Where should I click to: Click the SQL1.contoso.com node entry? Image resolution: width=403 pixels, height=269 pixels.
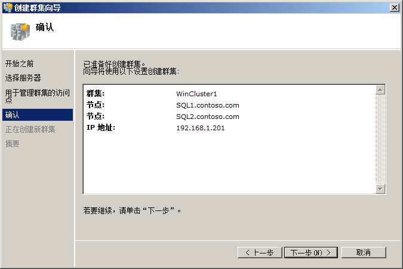tap(207, 105)
